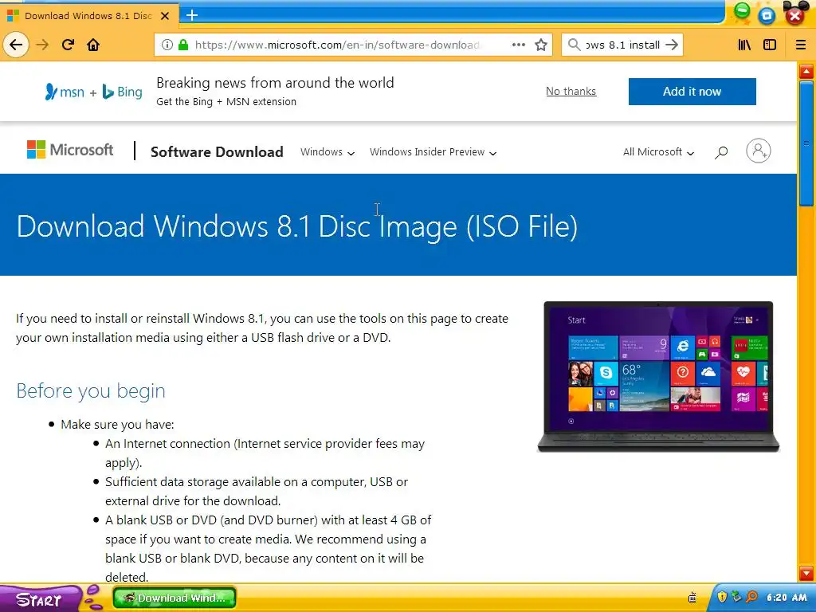The height and width of the screenshot is (612, 816).
Task: Click the sign-in account avatar icon
Action: (759, 151)
